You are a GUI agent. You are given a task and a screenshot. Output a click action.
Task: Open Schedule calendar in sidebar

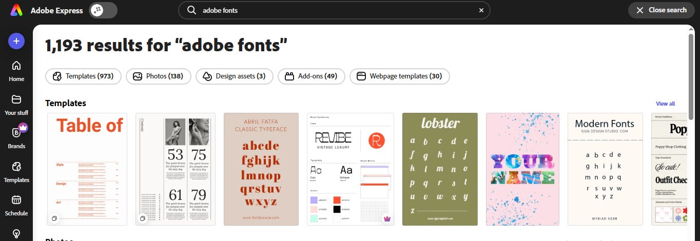tap(16, 206)
